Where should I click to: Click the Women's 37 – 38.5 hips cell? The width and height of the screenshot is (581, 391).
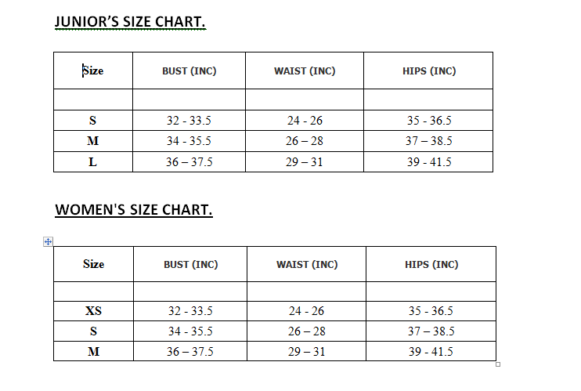(431, 331)
